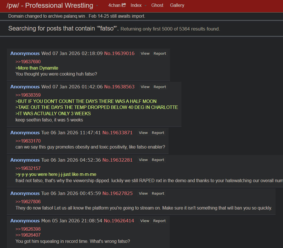This screenshot has height=248, width=283.
Task: Follow quote link >>19633170
Action: point(28,141)
